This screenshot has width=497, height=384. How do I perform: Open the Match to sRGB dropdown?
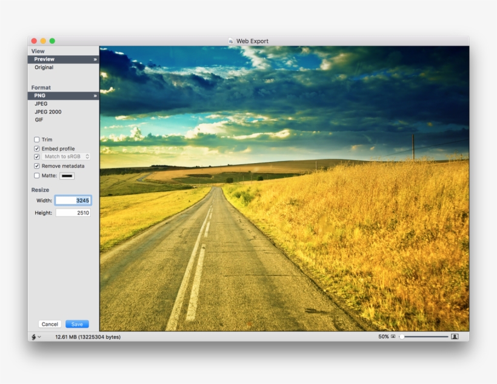66,157
